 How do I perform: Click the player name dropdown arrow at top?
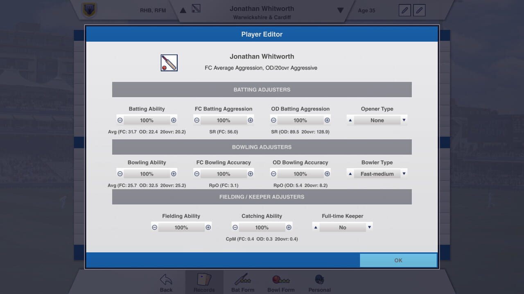click(x=340, y=10)
